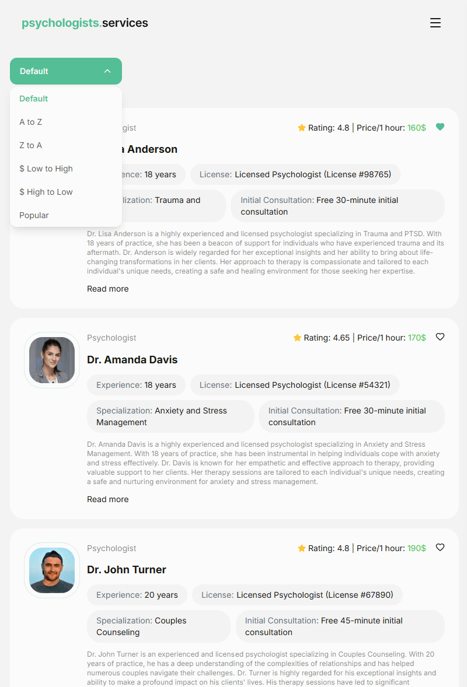
Task: Unfavorite Dr. Lisa Anderson via filled heart
Action: [x=440, y=127]
